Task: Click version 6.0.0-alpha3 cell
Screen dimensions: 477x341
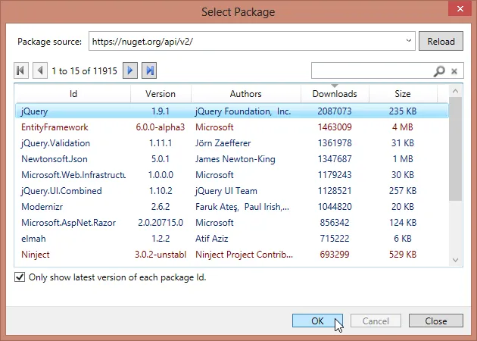Action: click(x=161, y=127)
